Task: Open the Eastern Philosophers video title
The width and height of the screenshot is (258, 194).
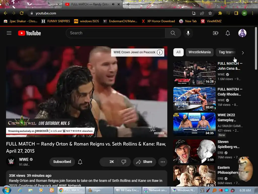Action: [228, 170]
